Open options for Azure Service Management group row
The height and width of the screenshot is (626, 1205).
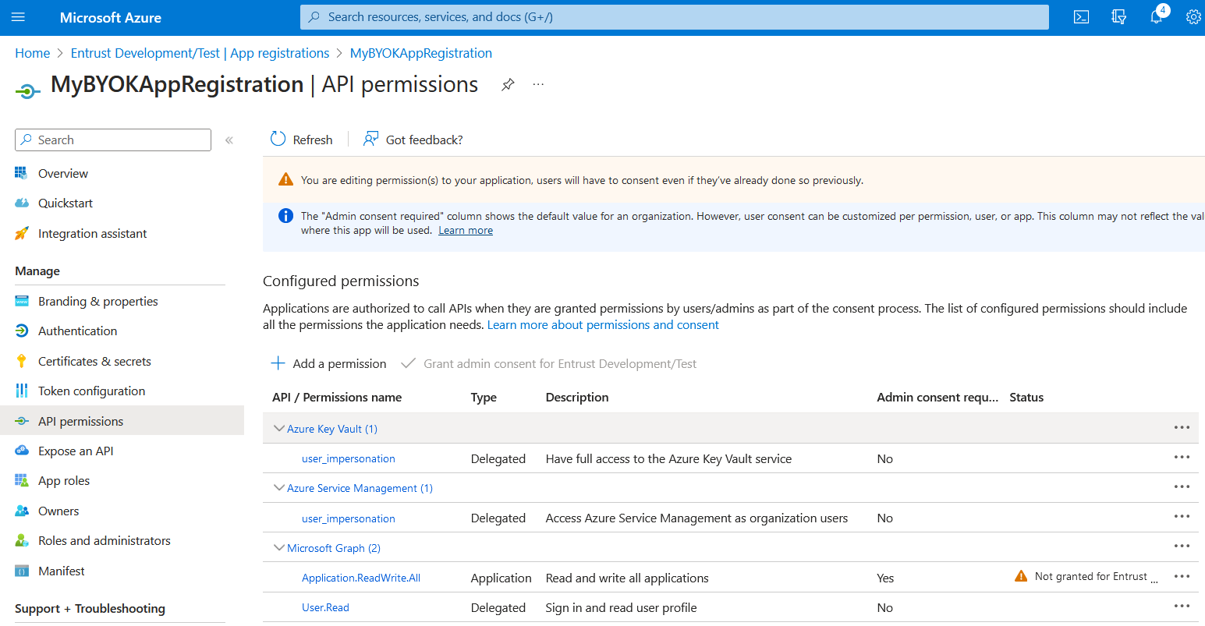point(1182,486)
